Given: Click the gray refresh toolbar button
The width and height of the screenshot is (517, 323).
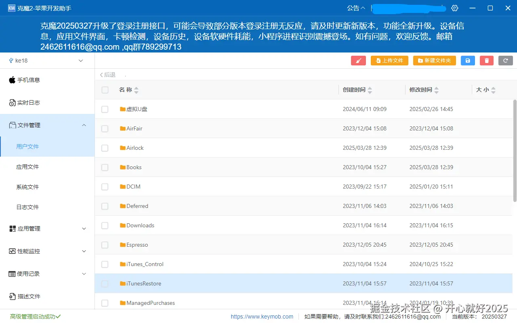Looking at the screenshot, I should pyautogui.click(x=506, y=61).
